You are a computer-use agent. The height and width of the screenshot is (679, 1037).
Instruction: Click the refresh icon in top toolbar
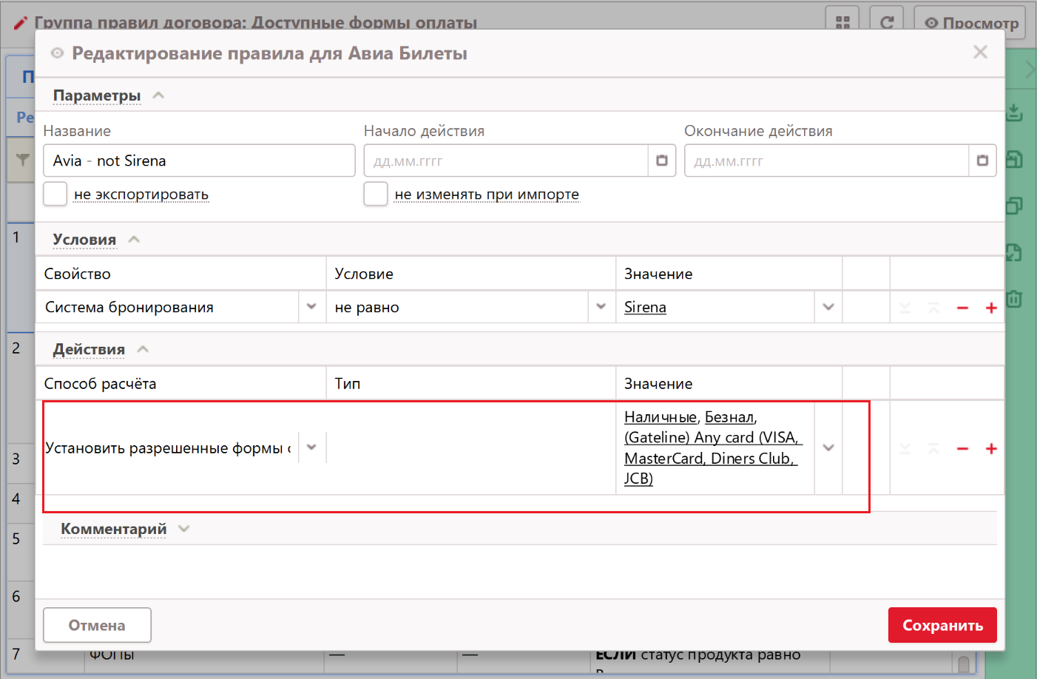coord(886,22)
